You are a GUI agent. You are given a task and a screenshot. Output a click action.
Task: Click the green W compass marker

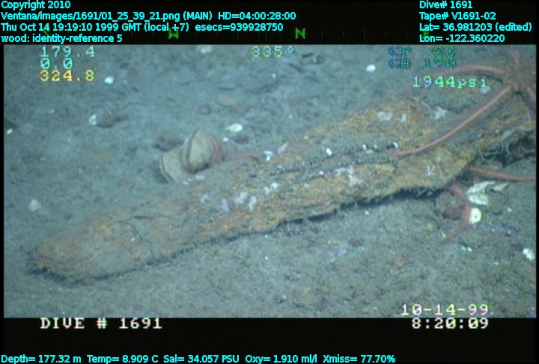[x=174, y=34]
